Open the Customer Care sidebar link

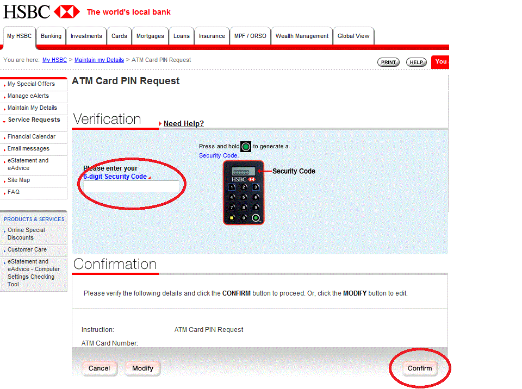pos(27,249)
